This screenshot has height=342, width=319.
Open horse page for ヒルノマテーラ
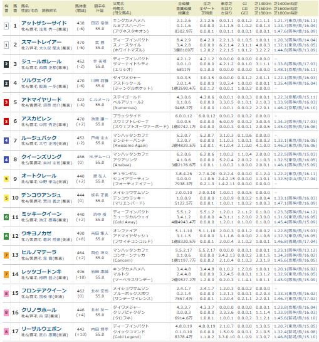coord(39,252)
